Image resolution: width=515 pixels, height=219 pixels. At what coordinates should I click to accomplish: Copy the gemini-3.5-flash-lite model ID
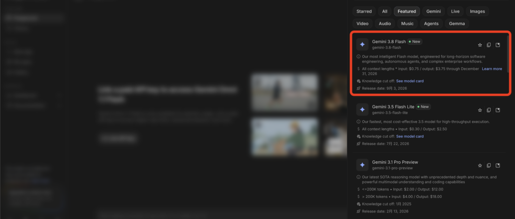489,110
